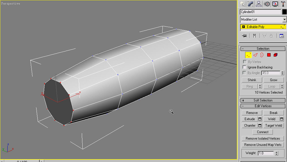Click the Cylinder01 object name field
The height and width of the screenshot is (162, 287).
coord(260,12)
